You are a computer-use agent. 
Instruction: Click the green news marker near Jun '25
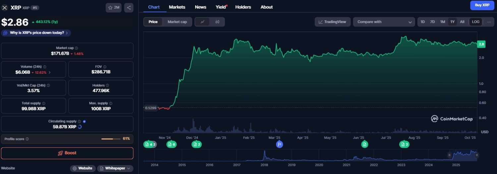[364, 144]
